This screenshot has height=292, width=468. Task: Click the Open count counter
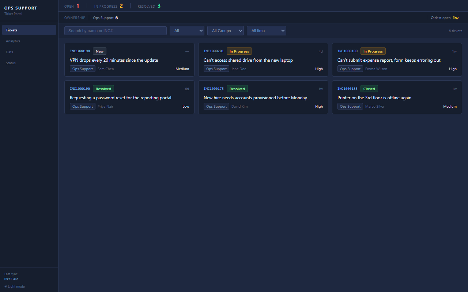(x=72, y=6)
